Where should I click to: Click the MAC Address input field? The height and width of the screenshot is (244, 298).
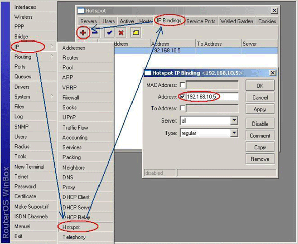click(212, 85)
